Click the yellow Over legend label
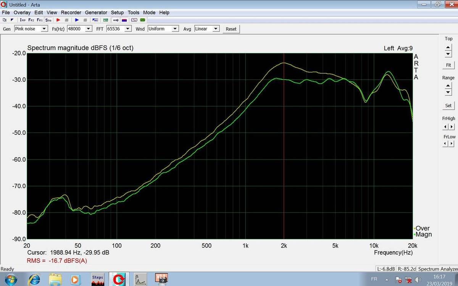Image resolution: width=458 pixels, height=286 pixels. pyautogui.click(x=422, y=228)
